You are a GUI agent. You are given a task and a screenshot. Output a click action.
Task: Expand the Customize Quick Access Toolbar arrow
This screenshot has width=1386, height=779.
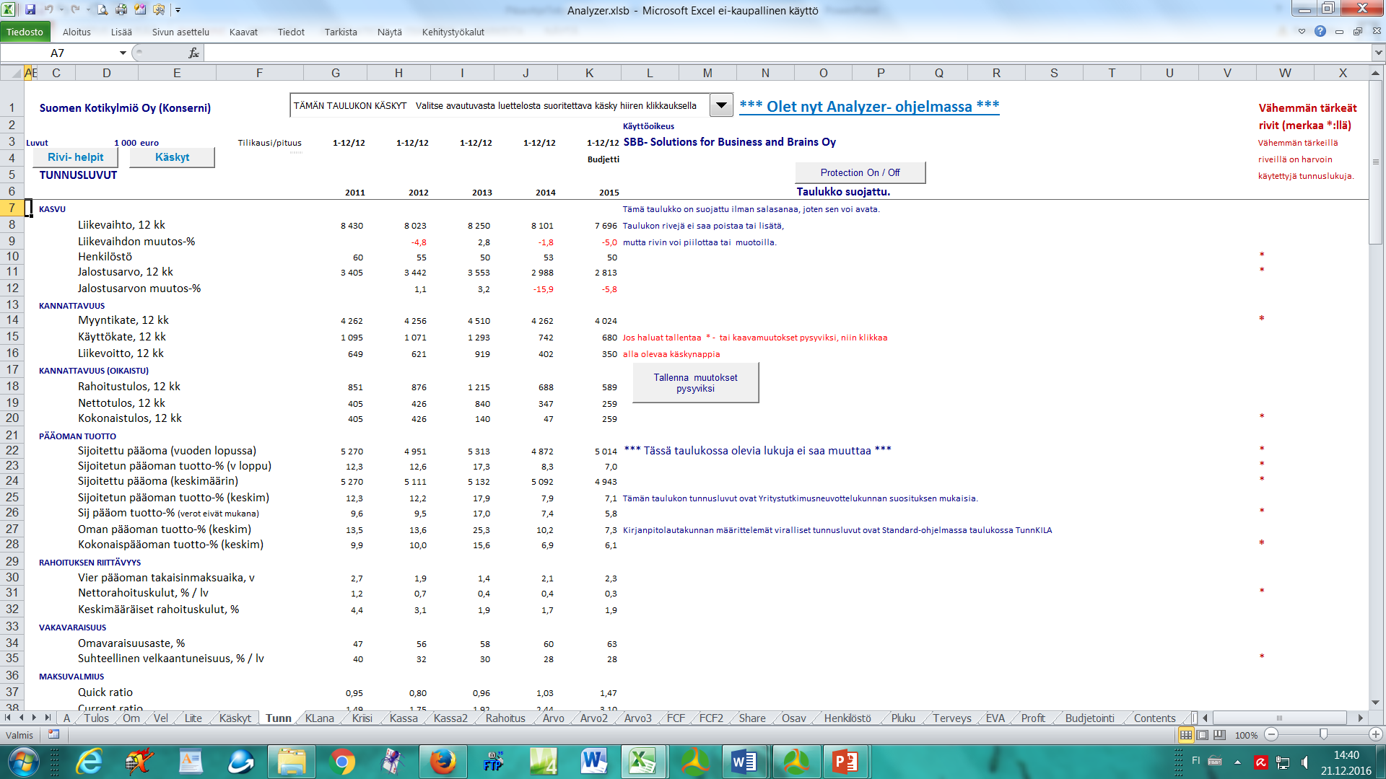(178, 10)
